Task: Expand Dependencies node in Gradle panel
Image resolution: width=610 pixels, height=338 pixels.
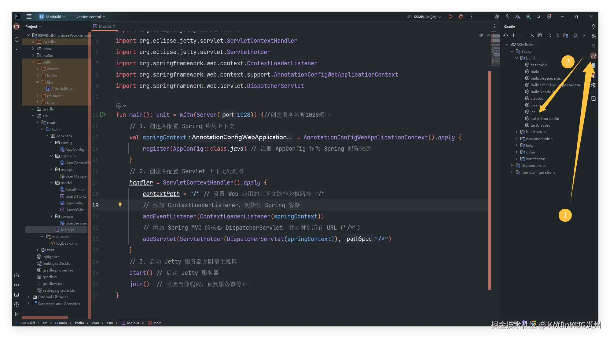Action: (512, 165)
